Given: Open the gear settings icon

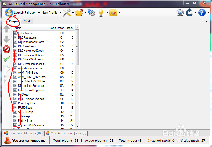Looking at the screenshot, I should (92, 13).
